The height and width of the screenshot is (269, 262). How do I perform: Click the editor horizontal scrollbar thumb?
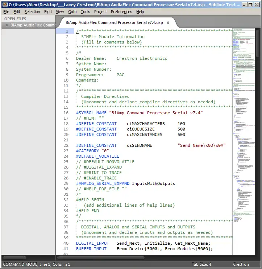click(x=101, y=258)
